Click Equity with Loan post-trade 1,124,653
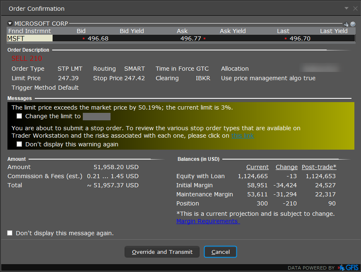The width and height of the screenshot is (361, 272). (x=320, y=176)
